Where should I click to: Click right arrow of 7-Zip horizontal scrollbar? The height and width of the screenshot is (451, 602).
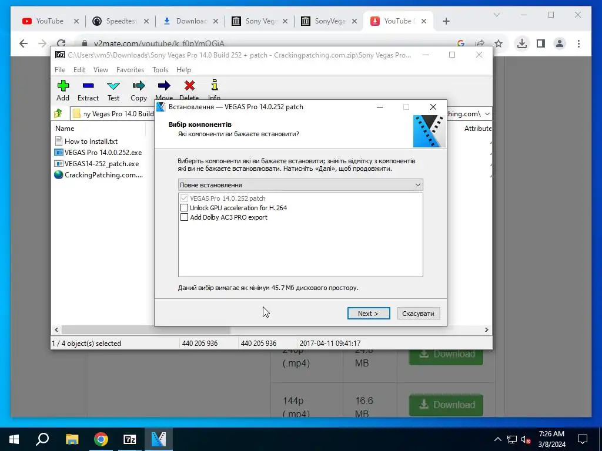486,329
